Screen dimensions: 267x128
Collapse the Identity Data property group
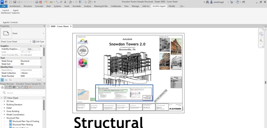click(41, 67)
